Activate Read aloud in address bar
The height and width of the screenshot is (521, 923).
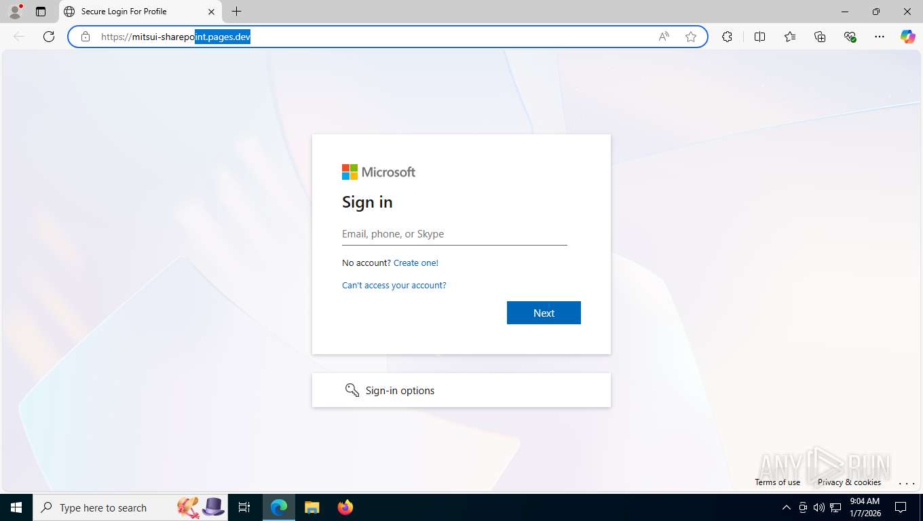(x=664, y=37)
